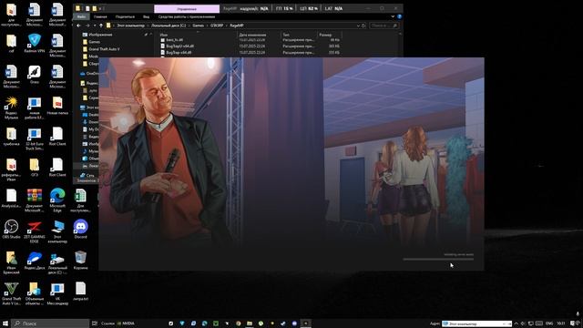Open the Excel file Для поступлен... icon

tap(80, 200)
